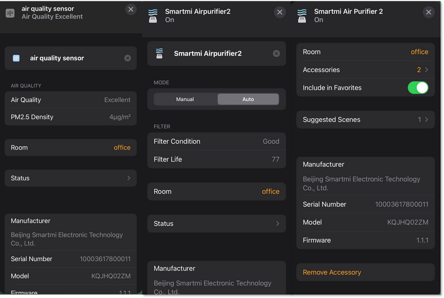Edit the air quality sensor name text
This screenshot has width=444, height=298.
pos(57,58)
